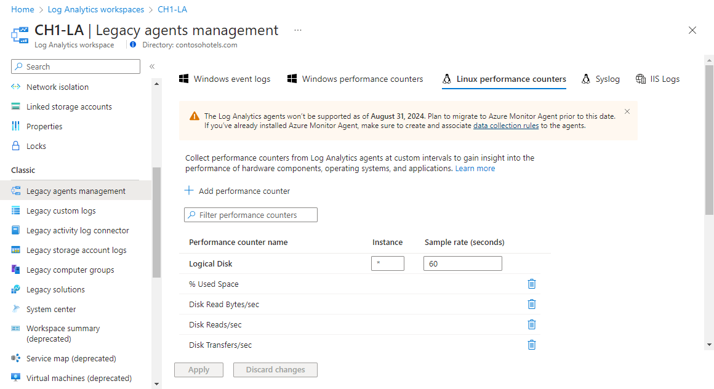714x389 pixels.
Task: Delete the Disk Read Bytes/sec counter
Action: [532, 304]
